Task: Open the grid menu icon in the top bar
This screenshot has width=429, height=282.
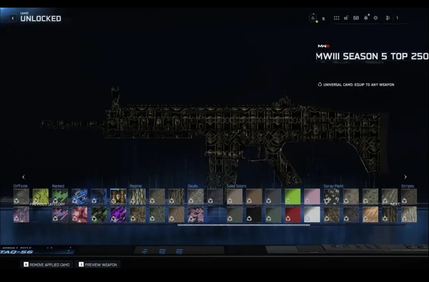Action: click(x=337, y=18)
